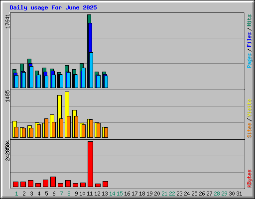
Task: Click day 24 on the x-axis
Action: tap(187, 194)
